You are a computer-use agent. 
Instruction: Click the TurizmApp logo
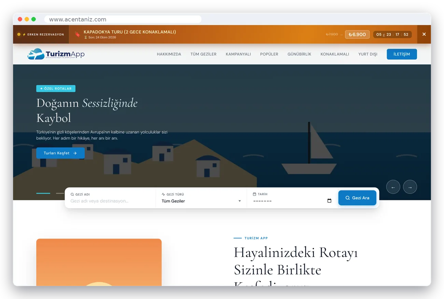(56, 54)
